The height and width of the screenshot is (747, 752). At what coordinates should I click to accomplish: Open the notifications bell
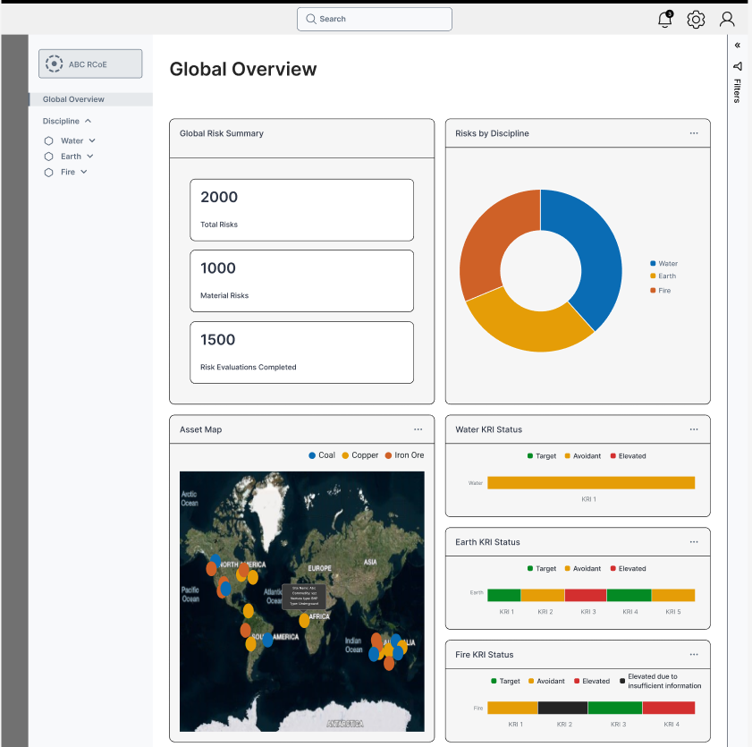coord(664,19)
